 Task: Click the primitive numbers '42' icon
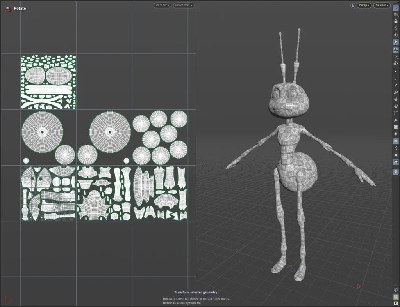396,106
